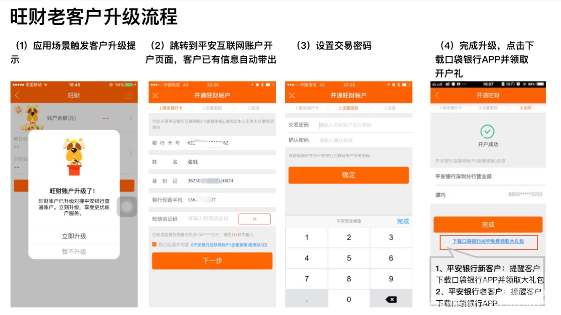Tap the orange 完成 button
Image resolution: width=561 pixels, height=315 pixels.
point(488,224)
